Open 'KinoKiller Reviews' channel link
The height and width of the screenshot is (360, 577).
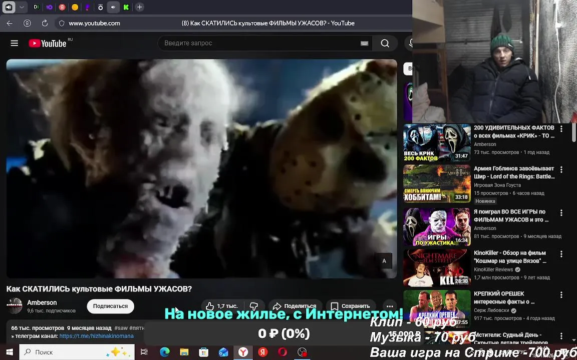coord(493,269)
